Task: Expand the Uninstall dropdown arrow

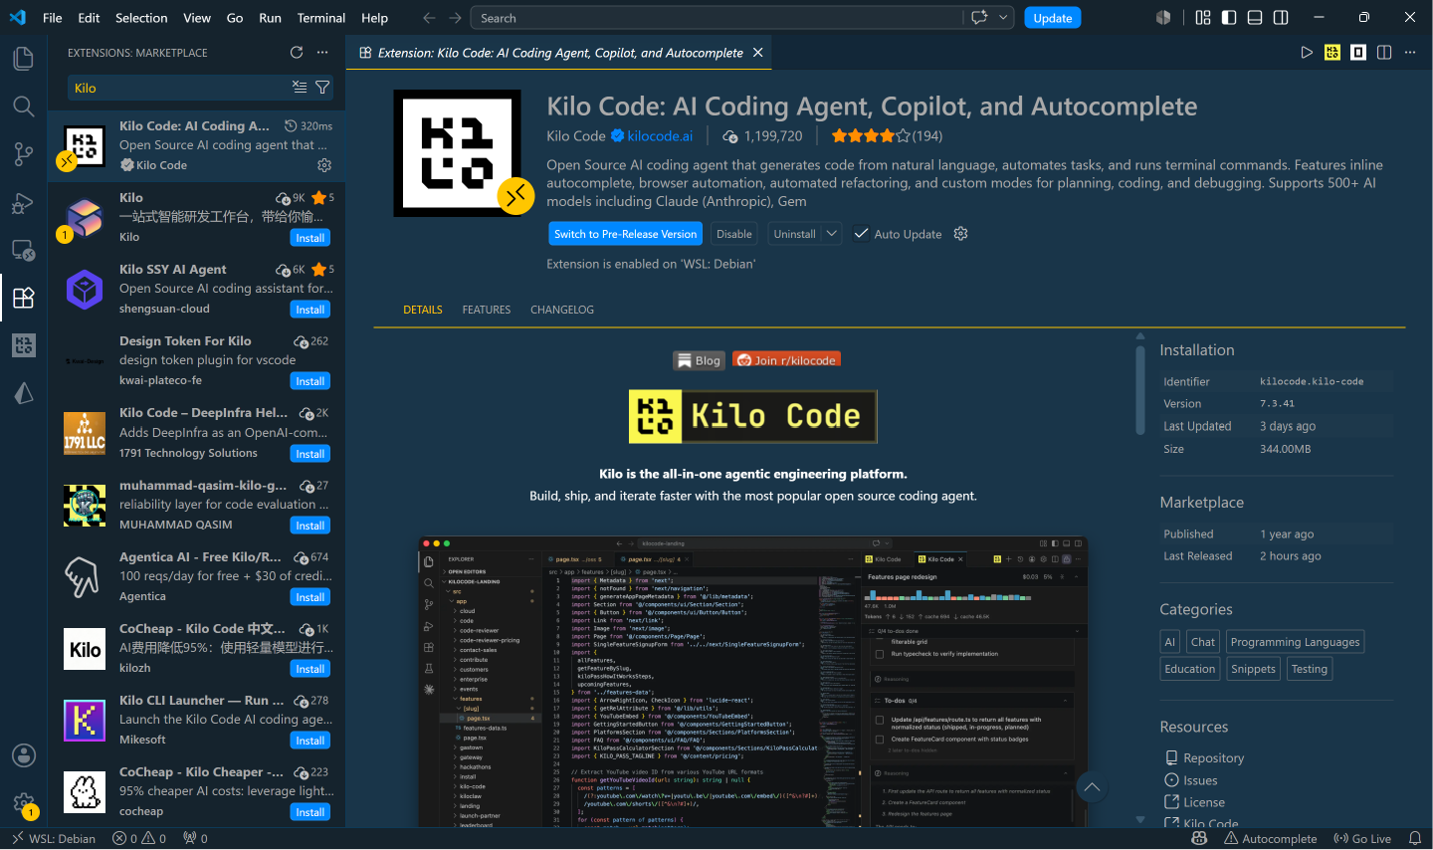Action: [x=832, y=234]
